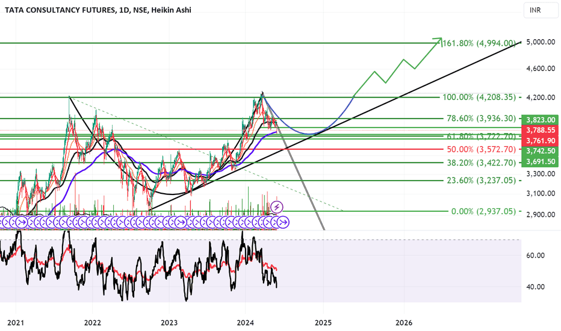Click the rightmost futures contract switch icon
This screenshot has height=331, width=561.
[284, 222]
